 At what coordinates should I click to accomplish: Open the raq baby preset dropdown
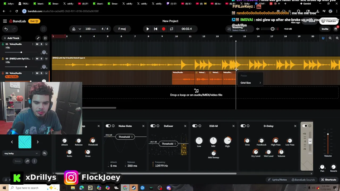click(x=21, y=153)
